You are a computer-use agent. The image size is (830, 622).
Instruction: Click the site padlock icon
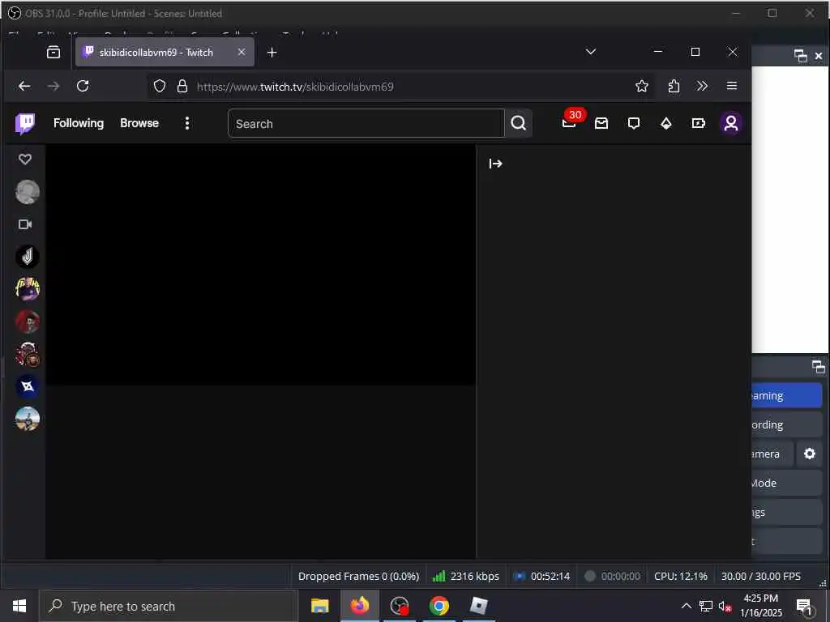coord(182,86)
